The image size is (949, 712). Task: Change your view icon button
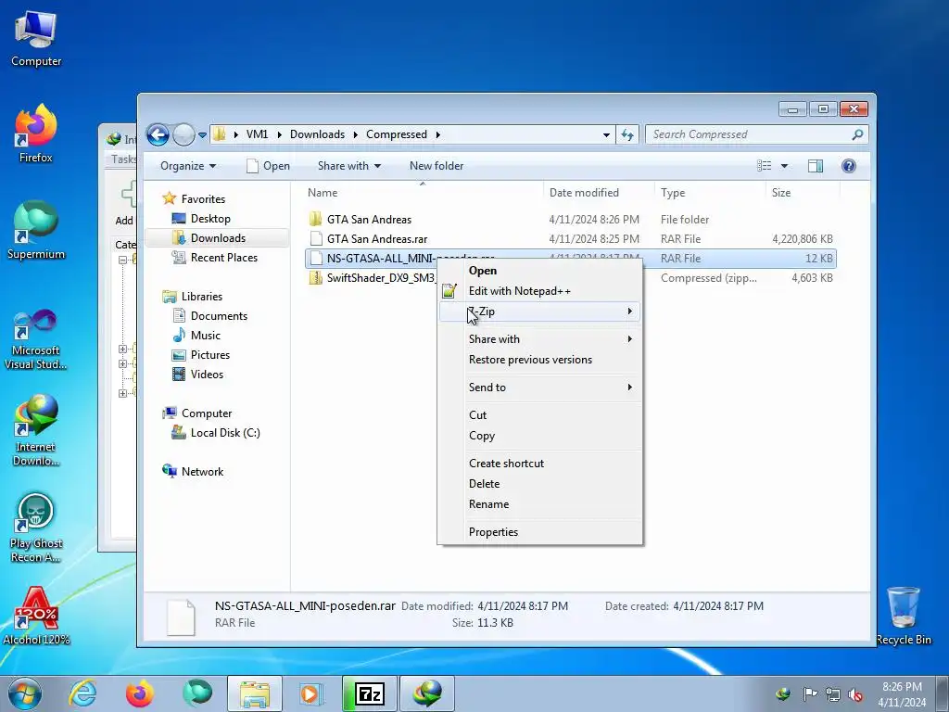(765, 166)
